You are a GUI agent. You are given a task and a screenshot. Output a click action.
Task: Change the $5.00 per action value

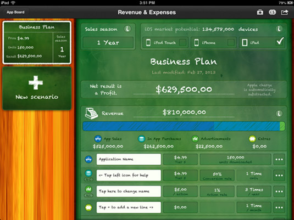180,191
